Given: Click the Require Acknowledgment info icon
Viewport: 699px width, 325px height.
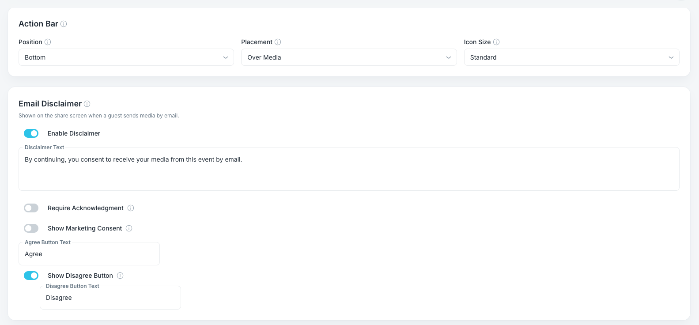Looking at the screenshot, I should point(131,208).
